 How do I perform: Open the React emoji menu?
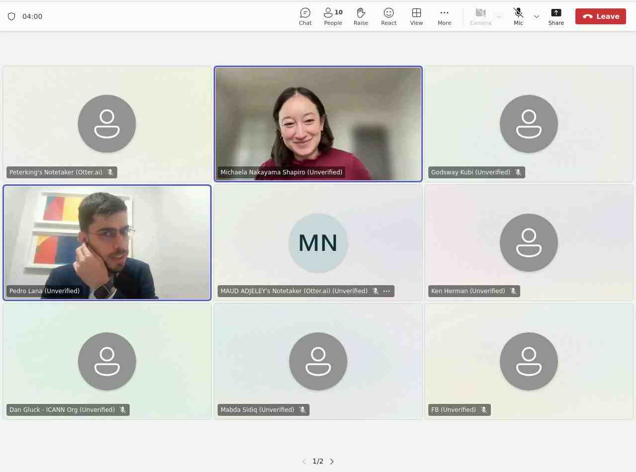click(x=389, y=16)
